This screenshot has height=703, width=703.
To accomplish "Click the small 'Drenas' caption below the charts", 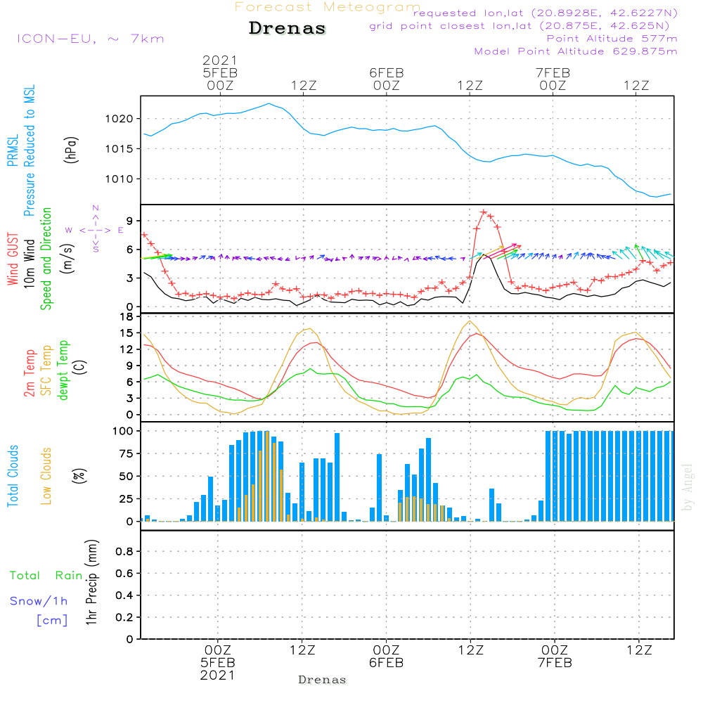I will coord(323,680).
